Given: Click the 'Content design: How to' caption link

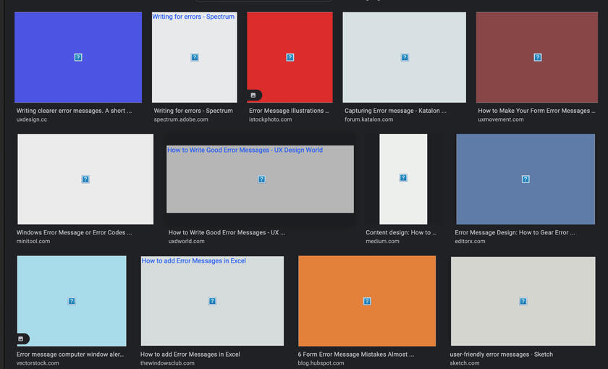Looking at the screenshot, I should [401, 232].
